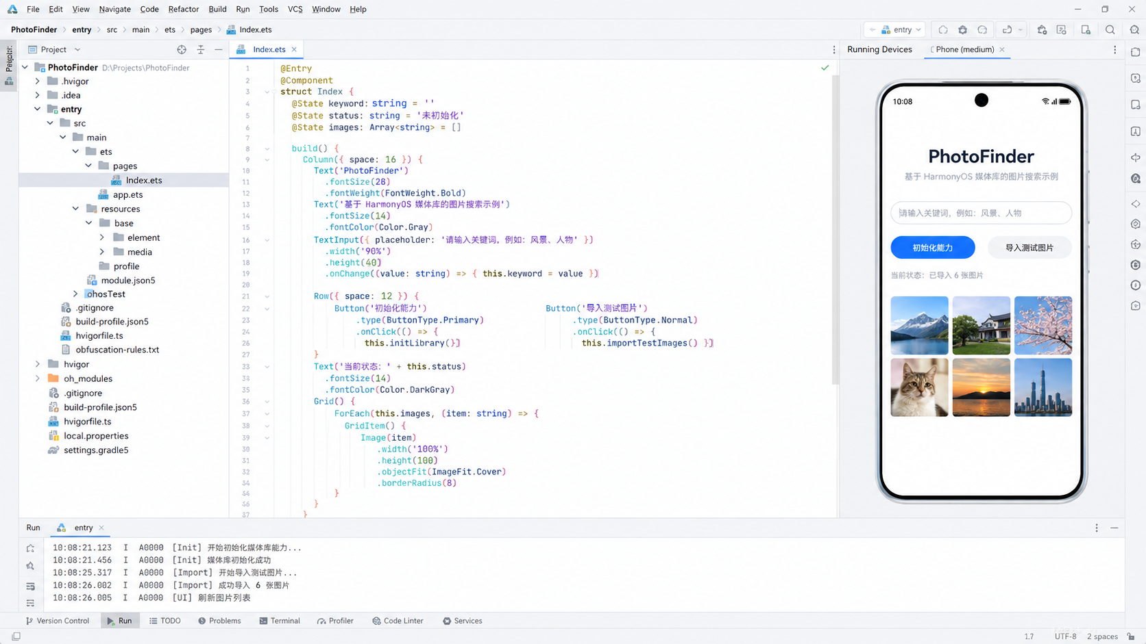The image size is (1146, 644).
Task: Open the Refactor menu
Action: pyautogui.click(x=184, y=9)
